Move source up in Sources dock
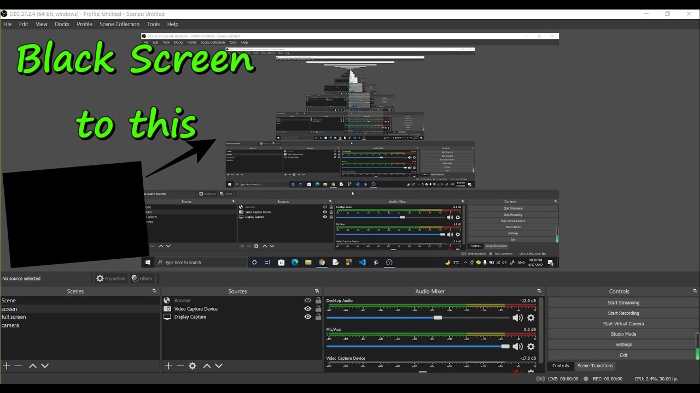 point(207,366)
